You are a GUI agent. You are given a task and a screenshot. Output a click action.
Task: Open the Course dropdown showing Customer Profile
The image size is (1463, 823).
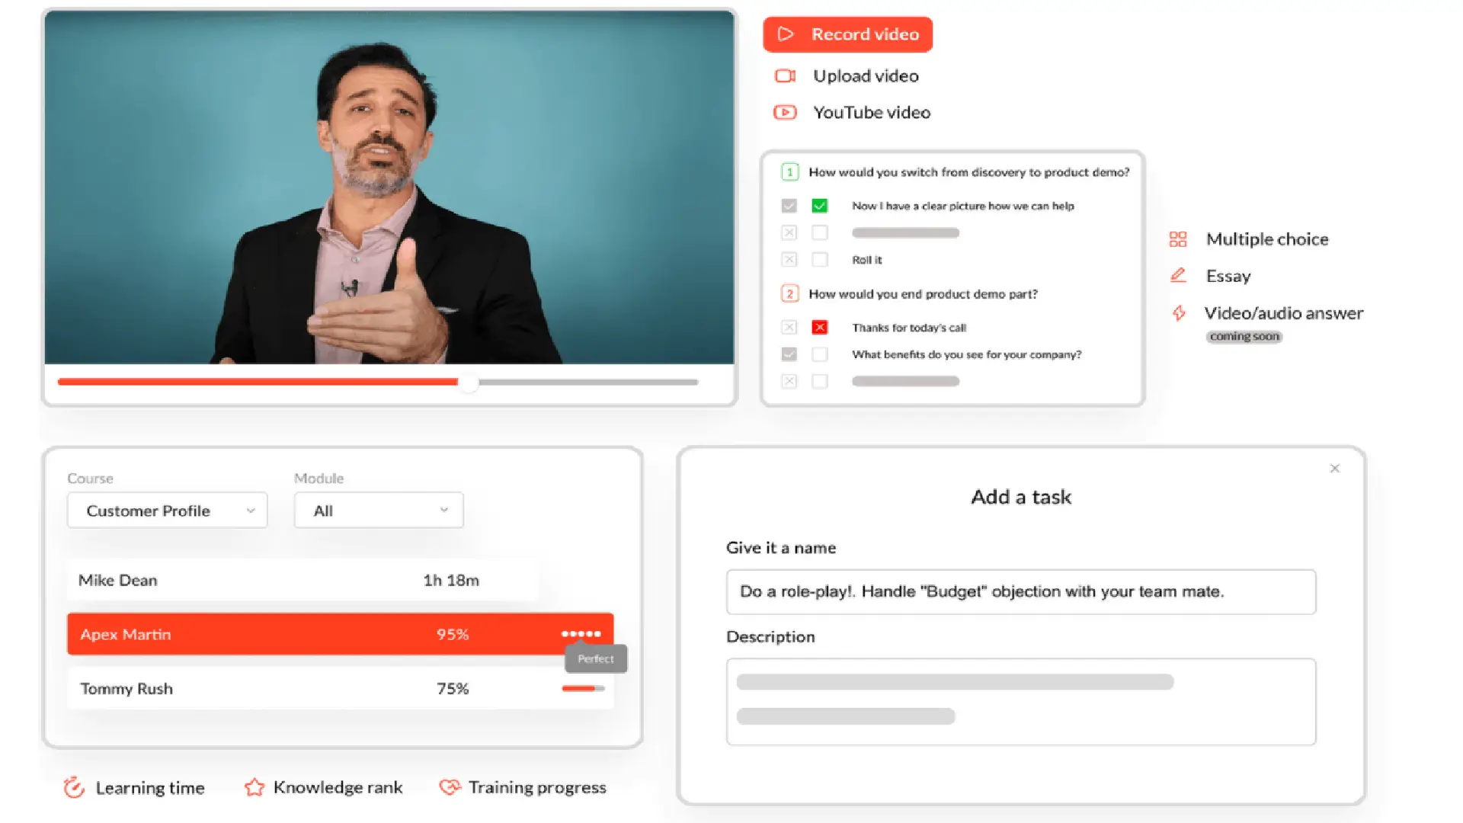[x=168, y=511]
